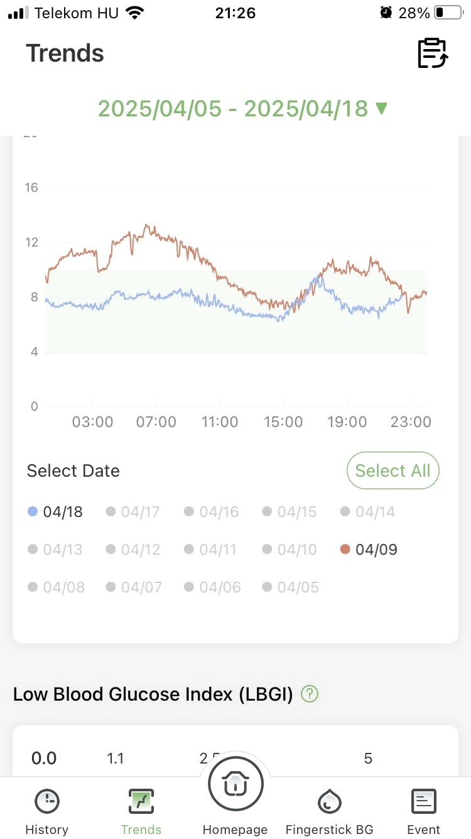Open the report export icon

[433, 53]
